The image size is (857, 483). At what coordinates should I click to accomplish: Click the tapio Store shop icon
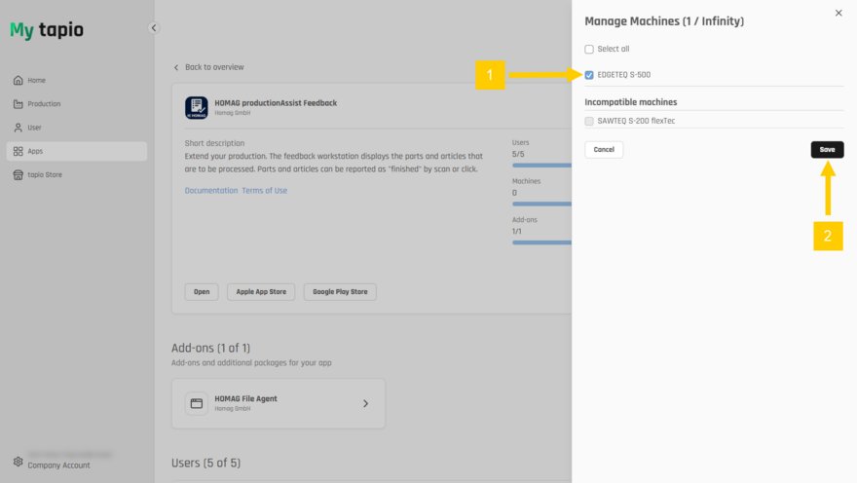pos(19,175)
